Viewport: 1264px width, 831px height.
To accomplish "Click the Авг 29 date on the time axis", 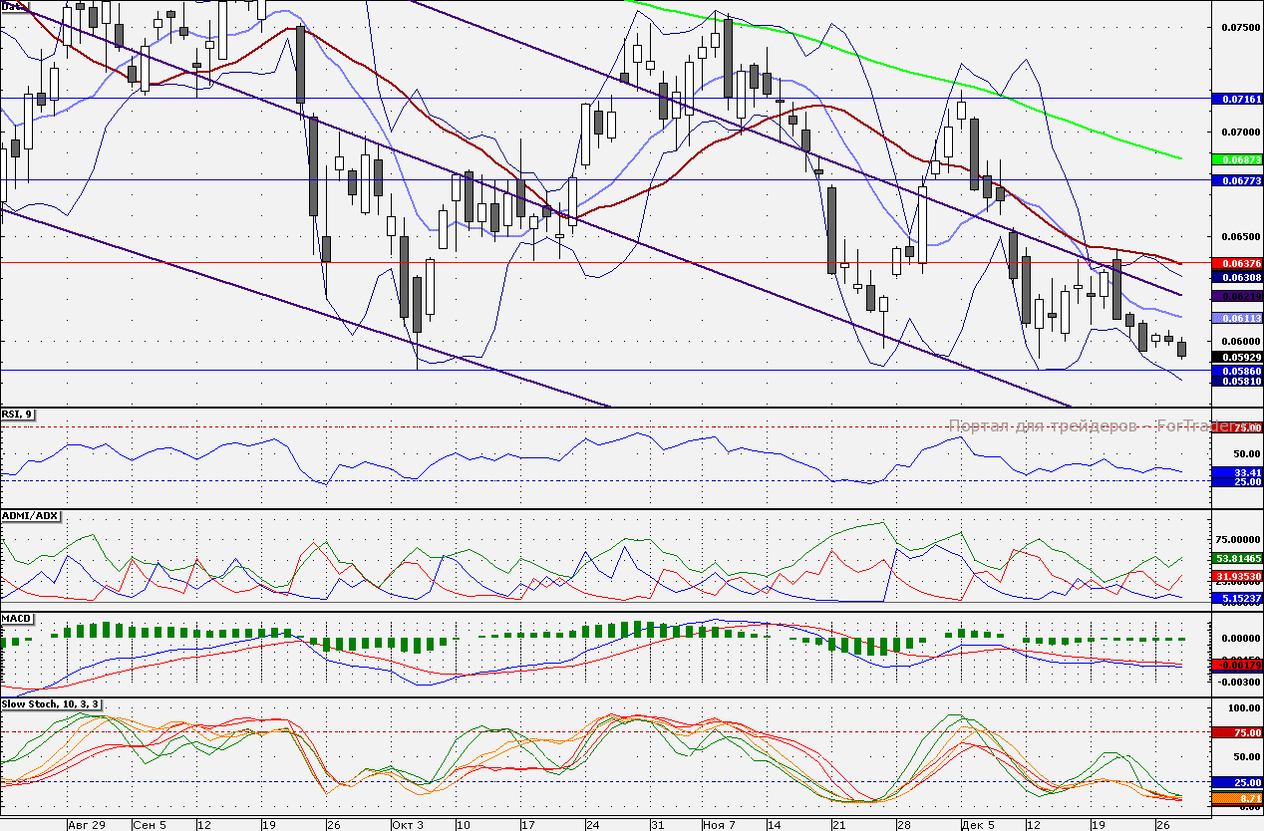I will (86, 824).
